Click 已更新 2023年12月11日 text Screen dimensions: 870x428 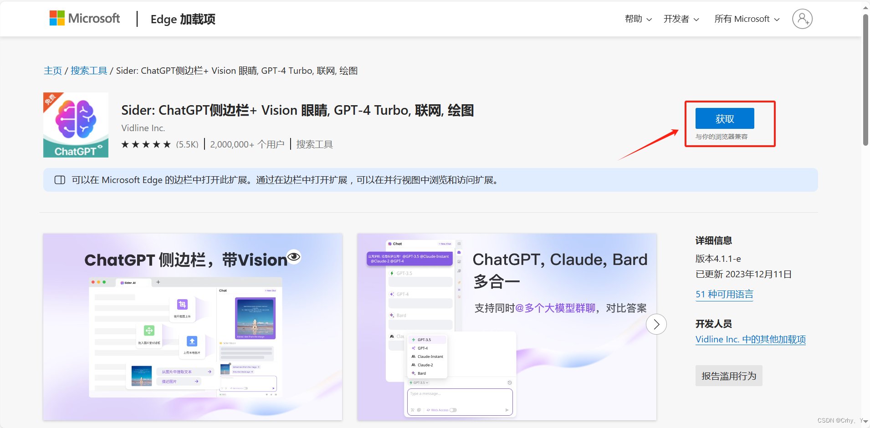point(743,274)
